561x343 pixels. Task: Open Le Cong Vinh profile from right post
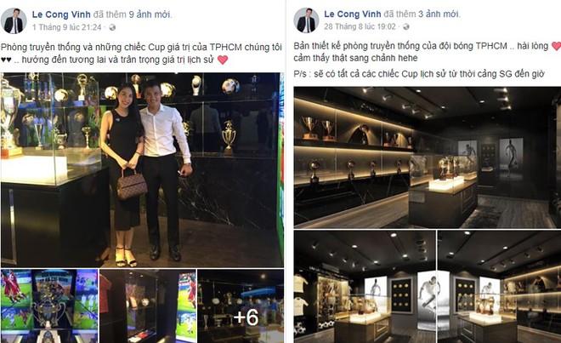[353, 14]
